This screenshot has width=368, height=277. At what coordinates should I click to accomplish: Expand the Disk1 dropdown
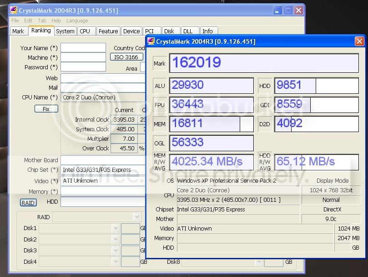pyautogui.click(x=115, y=228)
